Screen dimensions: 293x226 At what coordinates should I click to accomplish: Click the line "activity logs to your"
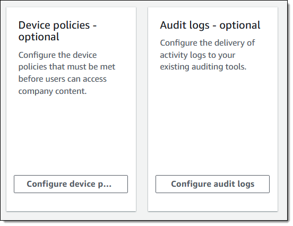pos(197,55)
